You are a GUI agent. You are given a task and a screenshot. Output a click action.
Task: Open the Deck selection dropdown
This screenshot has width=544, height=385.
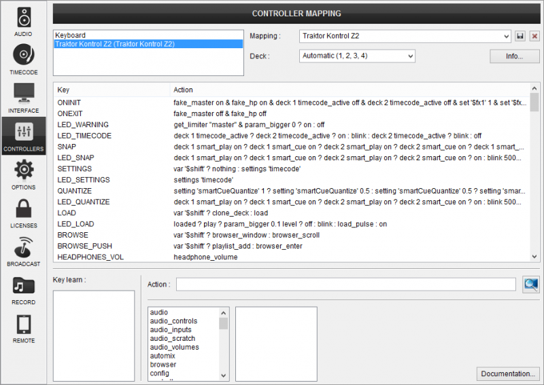point(357,56)
